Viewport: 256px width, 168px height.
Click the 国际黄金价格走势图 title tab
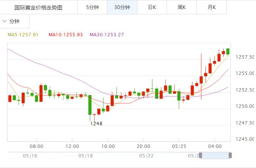click(x=38, y=7)
